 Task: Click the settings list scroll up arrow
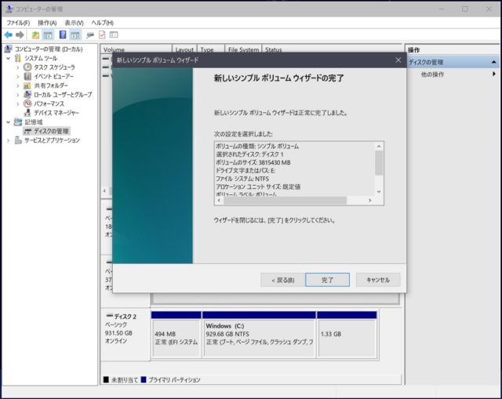point(379,147)
